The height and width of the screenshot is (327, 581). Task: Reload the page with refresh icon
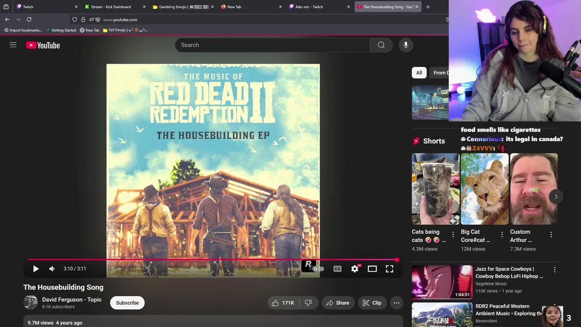click(29, 20)
